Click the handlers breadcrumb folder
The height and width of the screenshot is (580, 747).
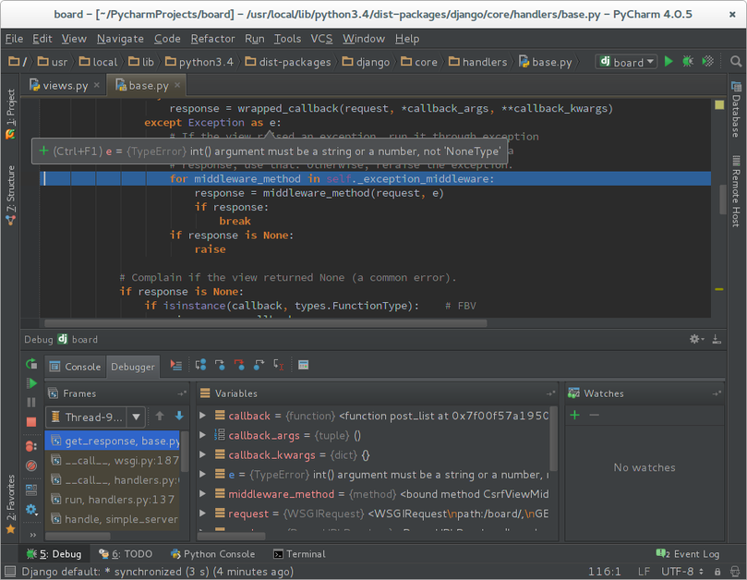click(477, 62)
